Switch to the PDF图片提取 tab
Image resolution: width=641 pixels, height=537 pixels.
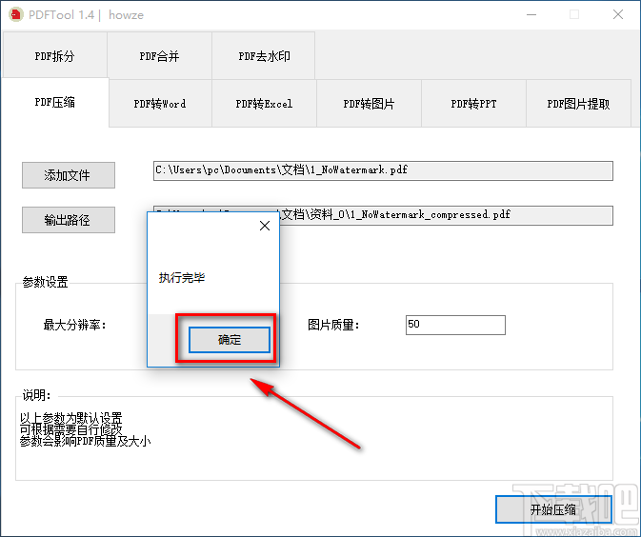pos(578,104)
